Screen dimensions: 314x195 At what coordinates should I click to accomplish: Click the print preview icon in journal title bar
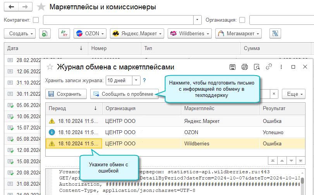pos(257,67)
